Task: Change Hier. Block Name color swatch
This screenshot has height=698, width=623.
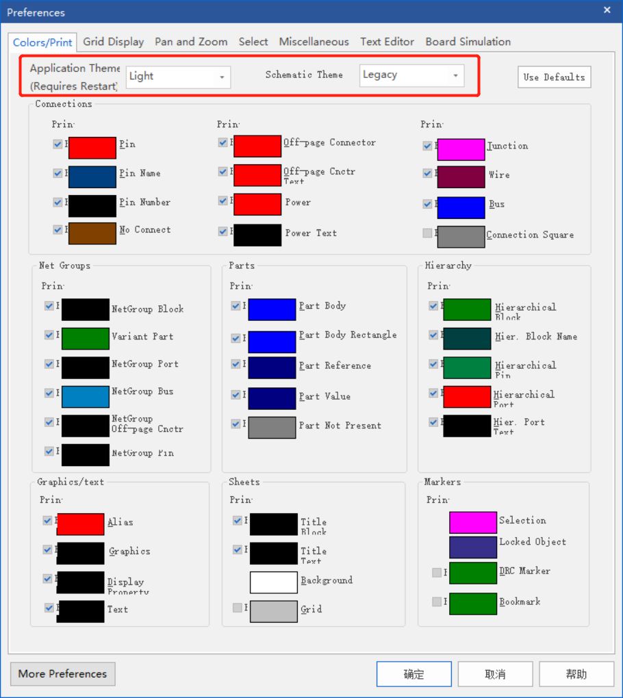Action: tap(467, 339)
